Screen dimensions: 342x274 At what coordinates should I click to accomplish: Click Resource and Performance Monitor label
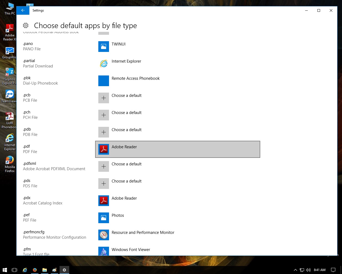143,233
